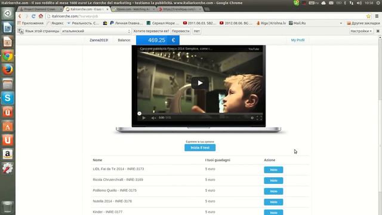The width and height of the screenshot is (382, 215).
Task: Open the Приложения apps bookmark
Action: click(x=30, y=23)
